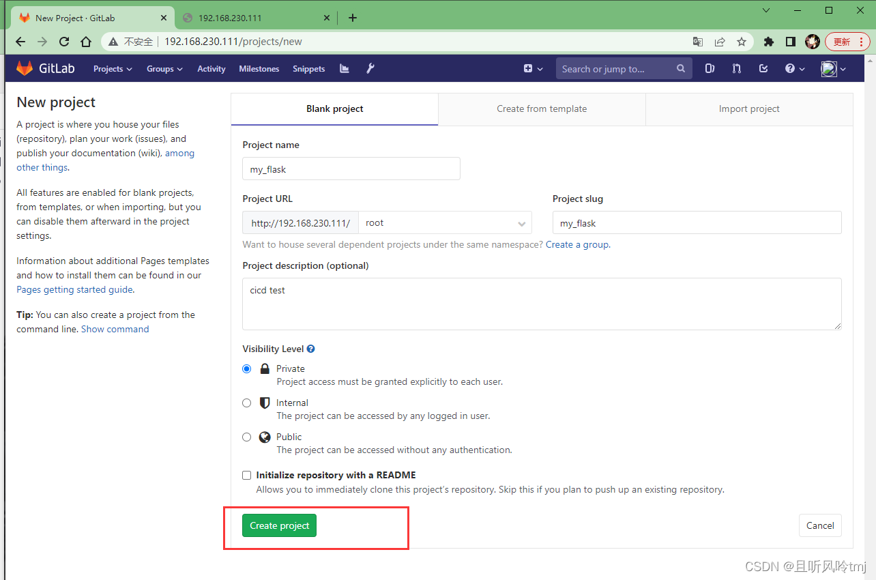Switch to the 192.168.230.111 browser tab
876x580 pixels.
[256, 18]
